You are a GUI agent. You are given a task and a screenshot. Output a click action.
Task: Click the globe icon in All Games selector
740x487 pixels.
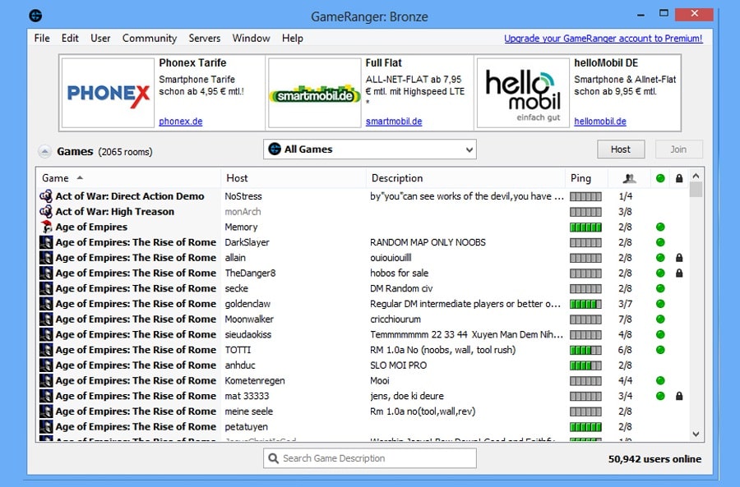[x=274, y=149]
